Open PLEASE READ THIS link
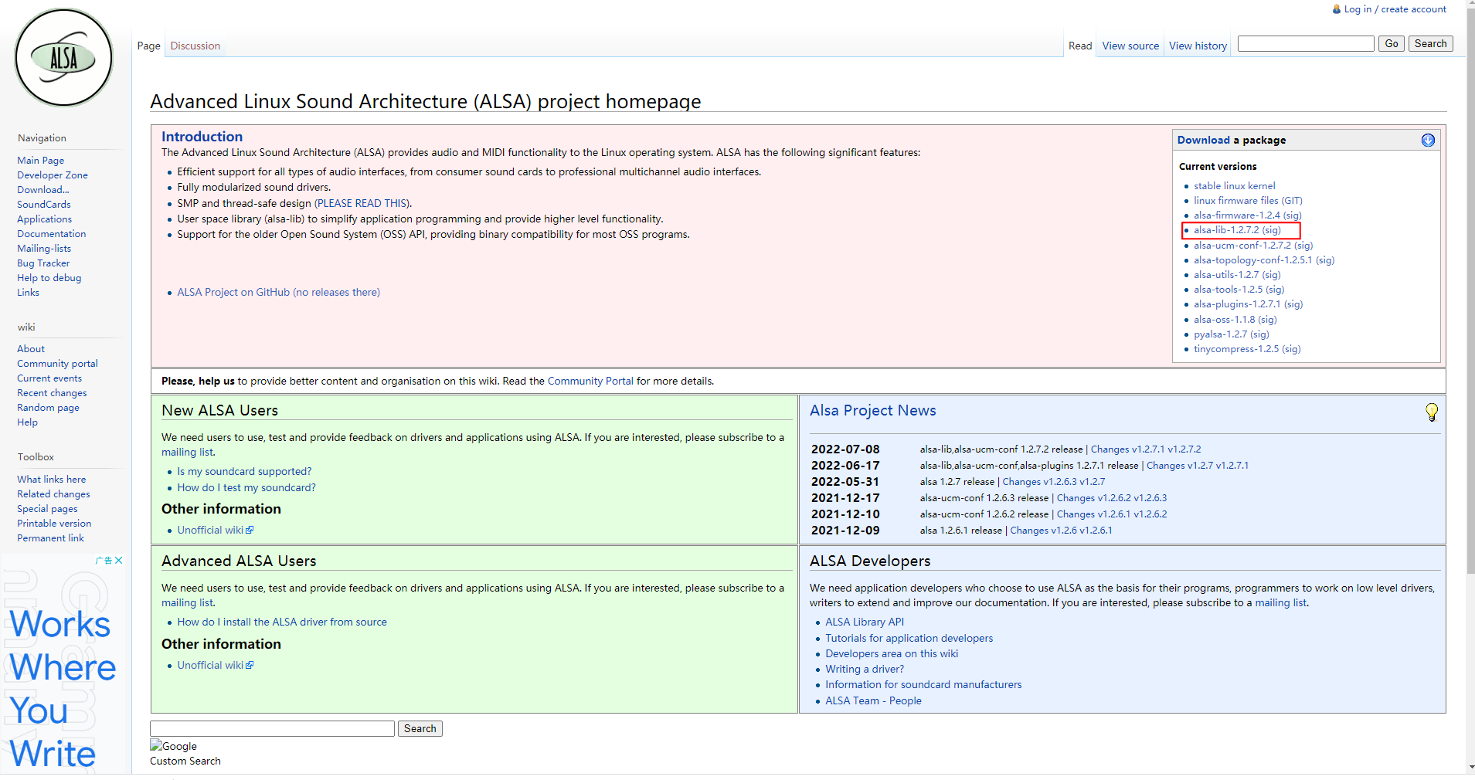Screen dimensions: 1475x780 click(x=362, y=204)
